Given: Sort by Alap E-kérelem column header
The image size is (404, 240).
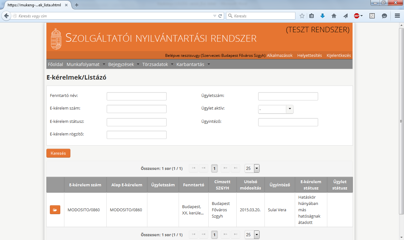Looking at the screenshot, I should pos(127,185).
